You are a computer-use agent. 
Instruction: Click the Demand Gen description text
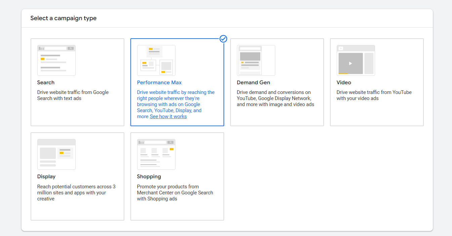[x=275, y=98]
